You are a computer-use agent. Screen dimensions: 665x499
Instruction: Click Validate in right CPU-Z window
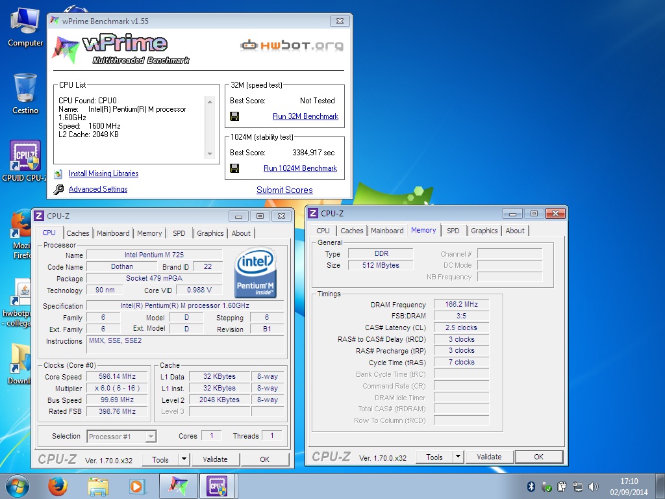(489, 457)
